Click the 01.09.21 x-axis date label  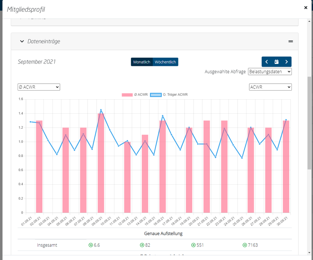(x=27, y=221)
